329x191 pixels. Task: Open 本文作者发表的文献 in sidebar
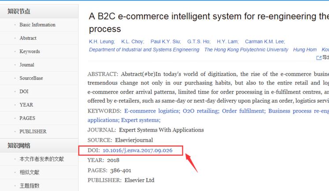tap(41, 159)
